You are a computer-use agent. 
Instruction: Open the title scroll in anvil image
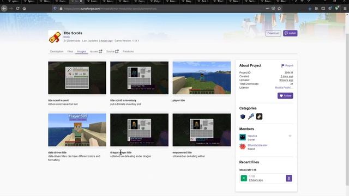[77, 78]
